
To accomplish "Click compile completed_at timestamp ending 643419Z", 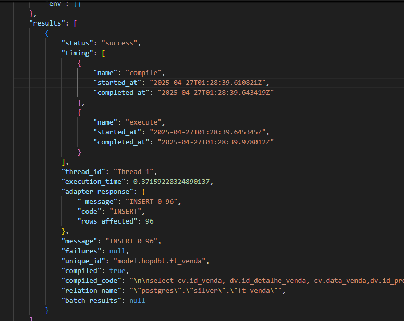I will pos(216,92).
